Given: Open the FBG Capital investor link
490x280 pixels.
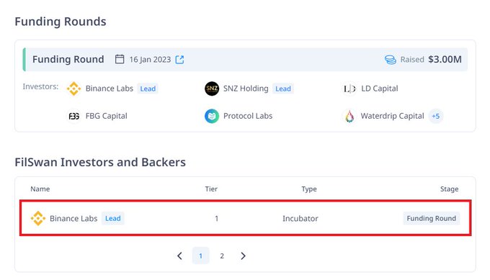Looking at the screenshot, I should pos(106,116).
